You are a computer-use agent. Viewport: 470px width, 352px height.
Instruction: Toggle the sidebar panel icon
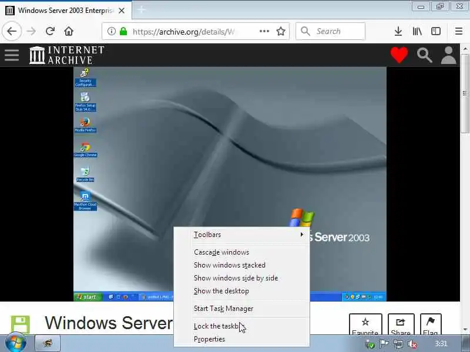436,31
